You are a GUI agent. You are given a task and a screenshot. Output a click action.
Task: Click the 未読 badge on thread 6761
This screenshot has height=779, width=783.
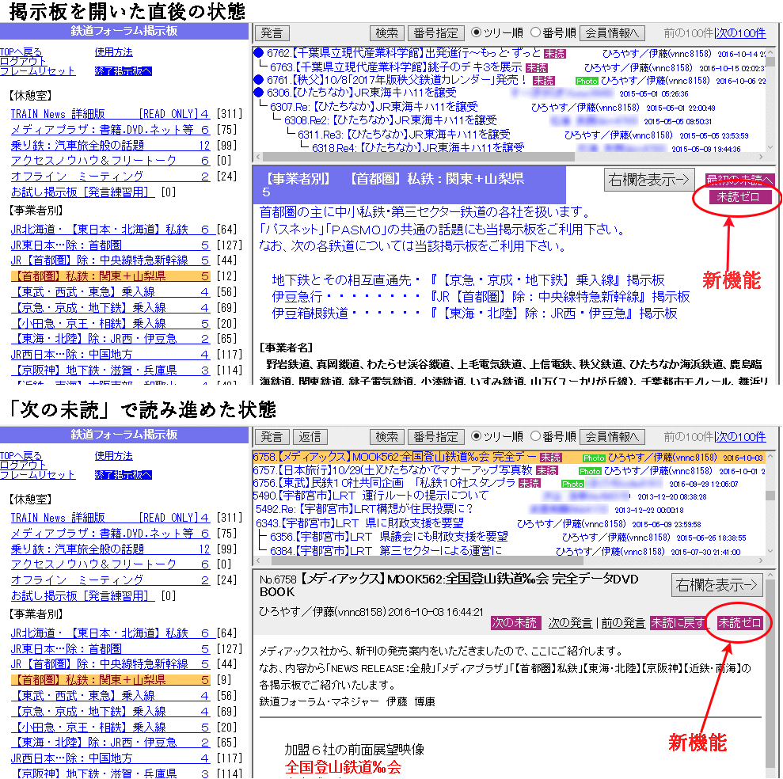click(543, 81)
